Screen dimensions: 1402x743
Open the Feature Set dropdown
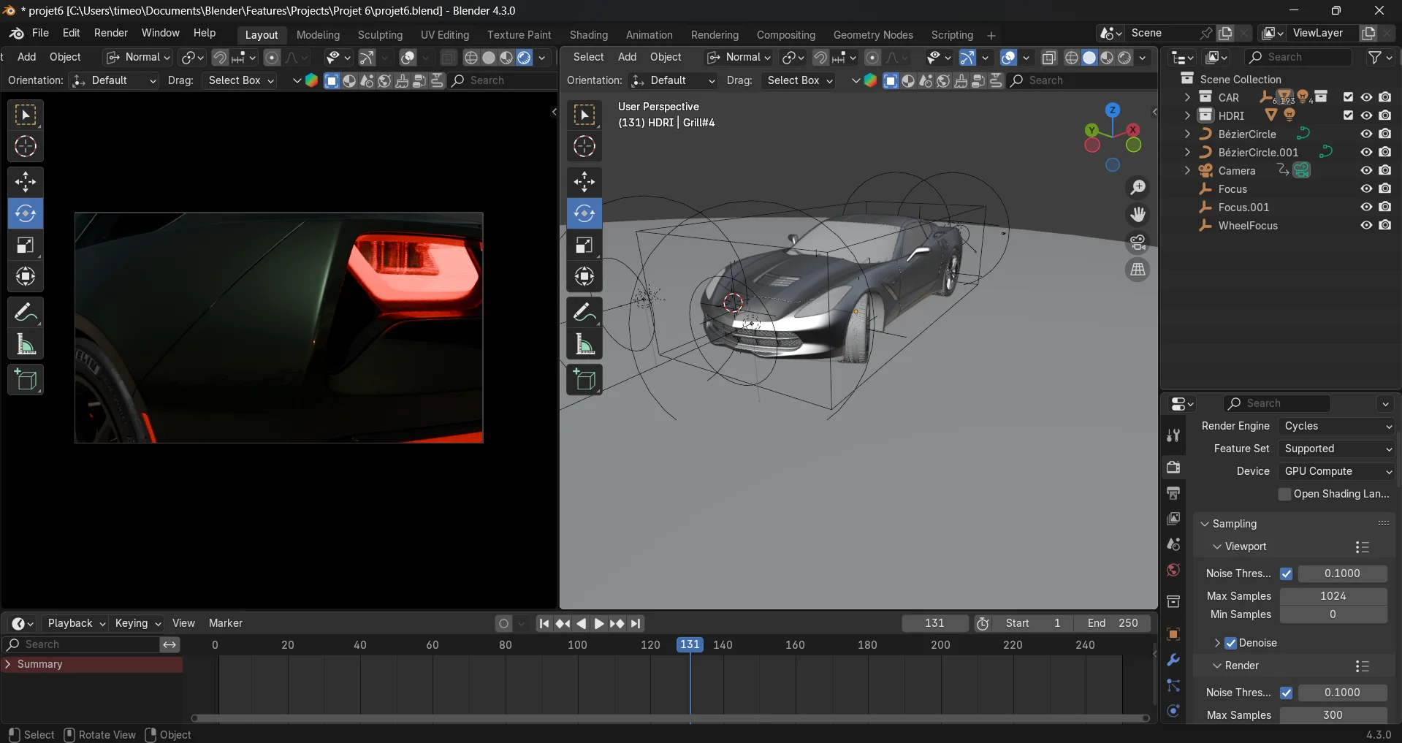click(1337, 449)
